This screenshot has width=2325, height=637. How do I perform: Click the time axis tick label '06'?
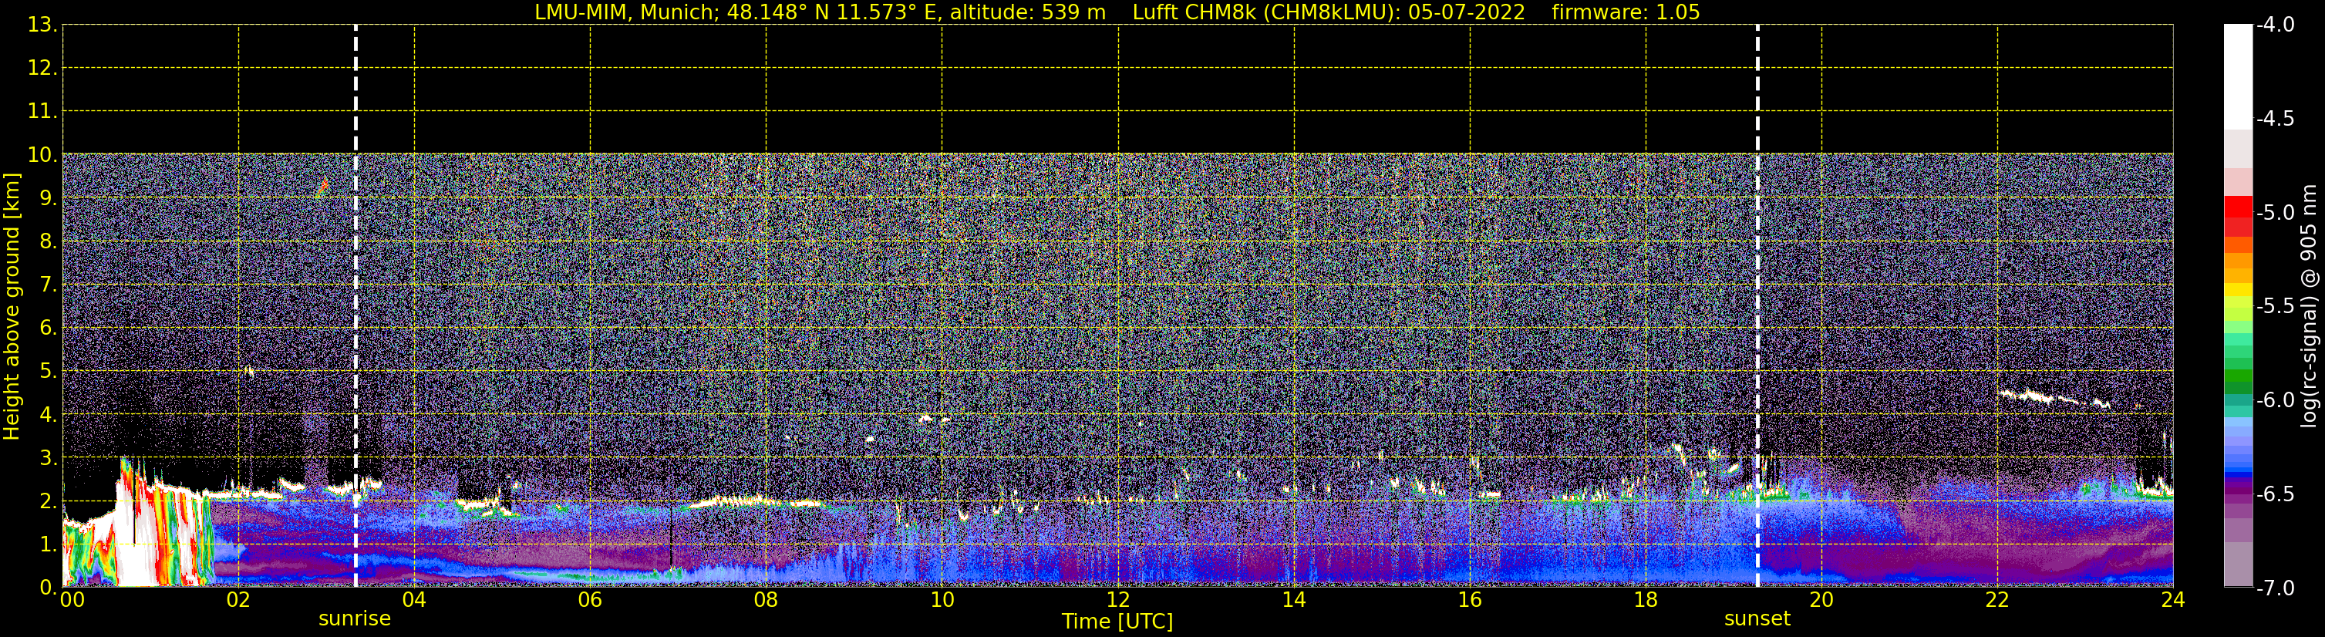pyautogui.click(x=590, y=600)
